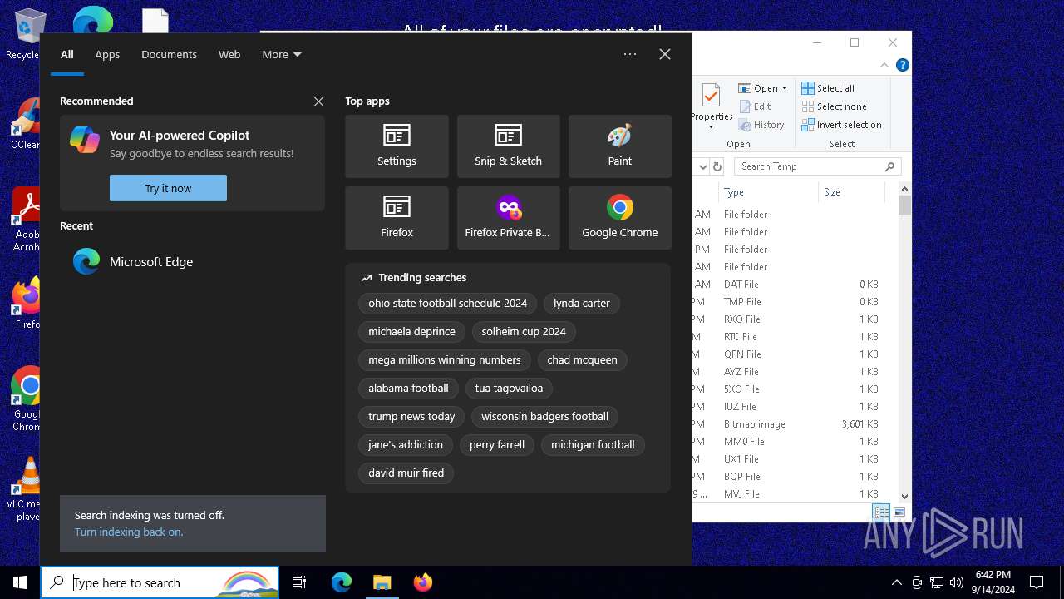
Task: Open VLC media player desktop shortcut
Action: (x=25, y=490)
